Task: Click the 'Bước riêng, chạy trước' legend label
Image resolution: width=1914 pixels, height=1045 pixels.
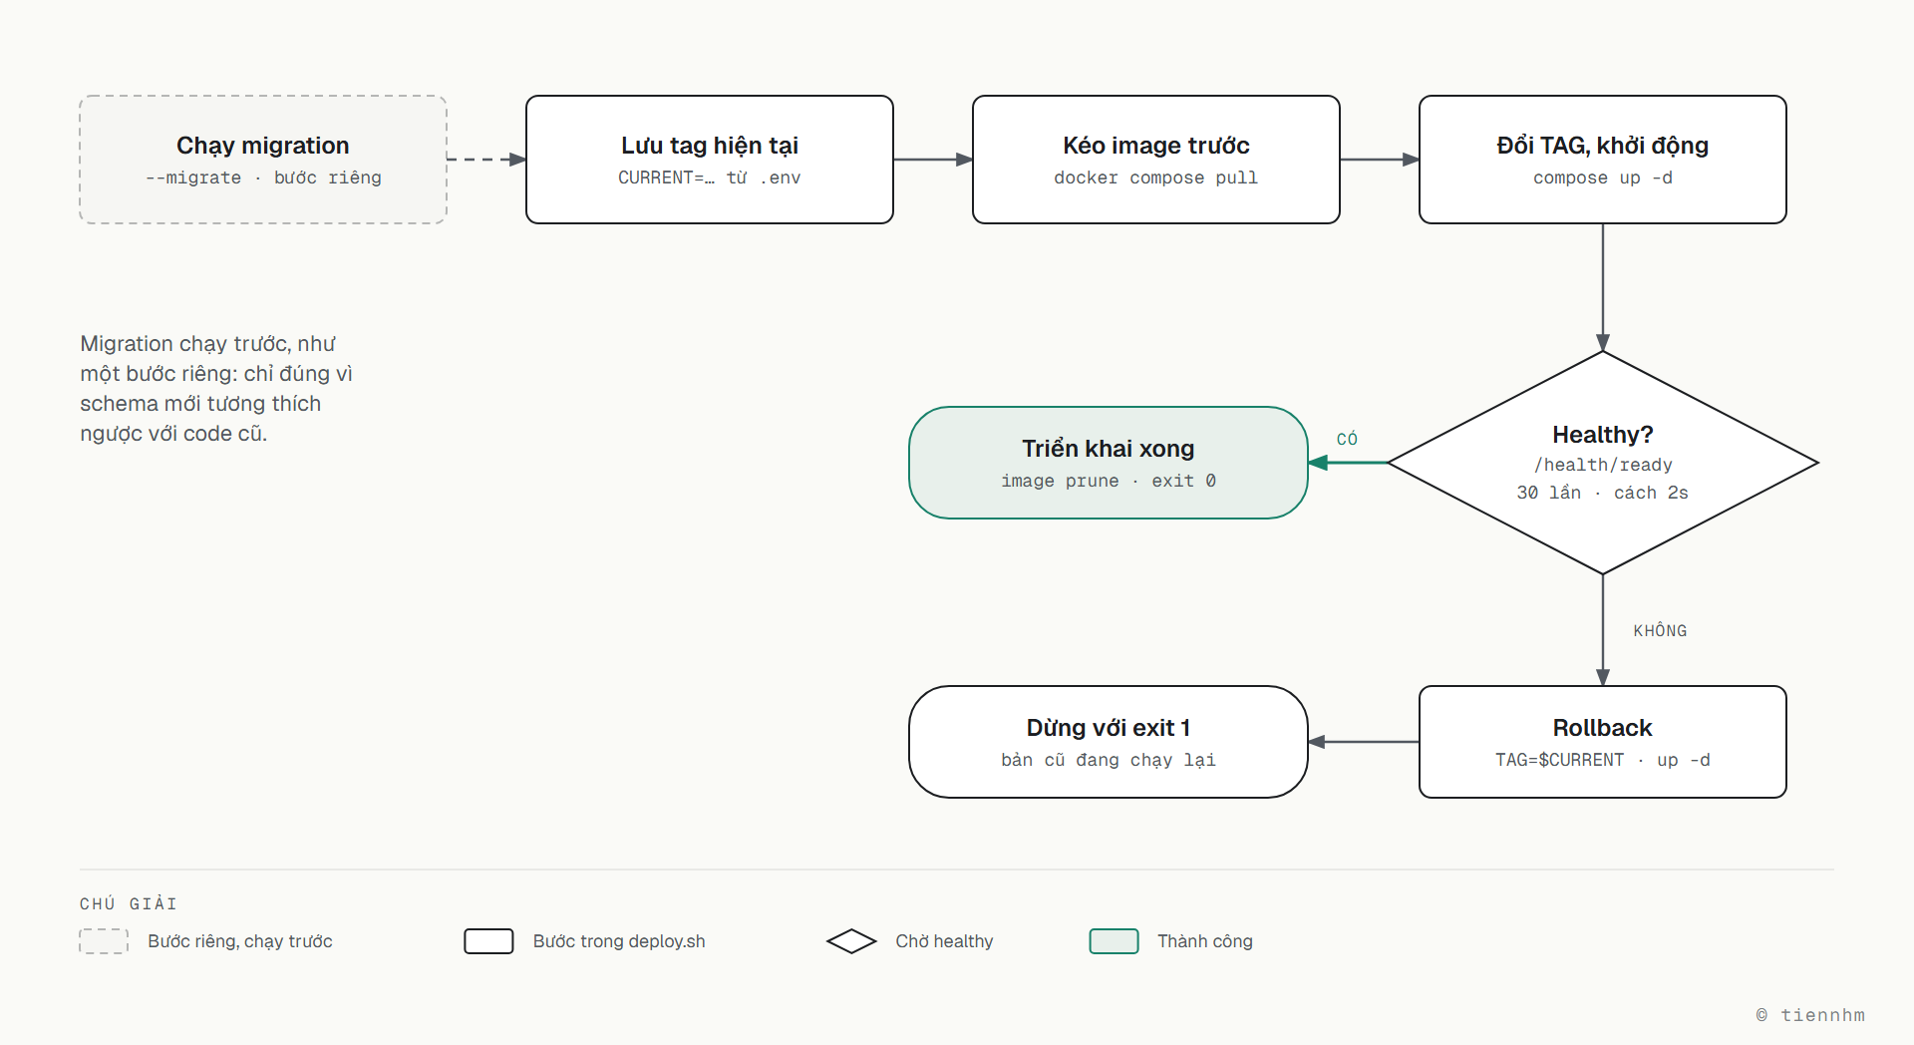Action: click(x=240, y=941)
